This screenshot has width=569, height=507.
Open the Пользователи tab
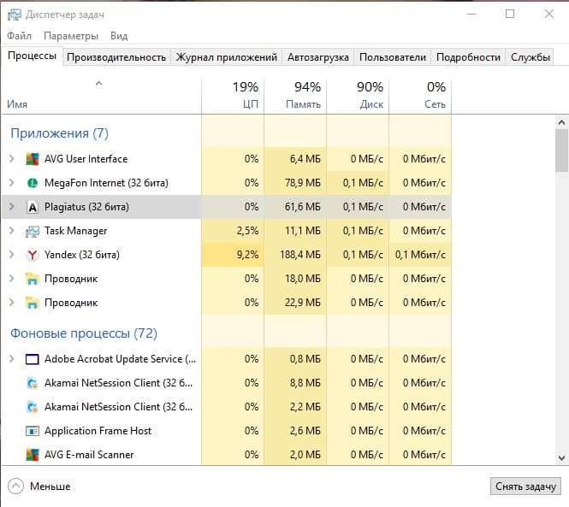(x=393, y=57)
